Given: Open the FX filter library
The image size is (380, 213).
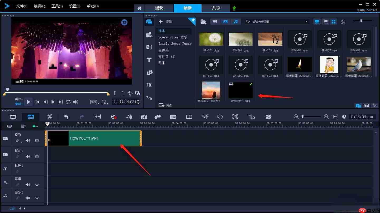Looking at the screenshot, I should (x=149, y=85).
